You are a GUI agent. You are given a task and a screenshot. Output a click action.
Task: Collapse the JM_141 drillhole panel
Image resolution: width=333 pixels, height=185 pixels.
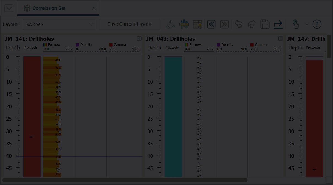tap(139, 39)
